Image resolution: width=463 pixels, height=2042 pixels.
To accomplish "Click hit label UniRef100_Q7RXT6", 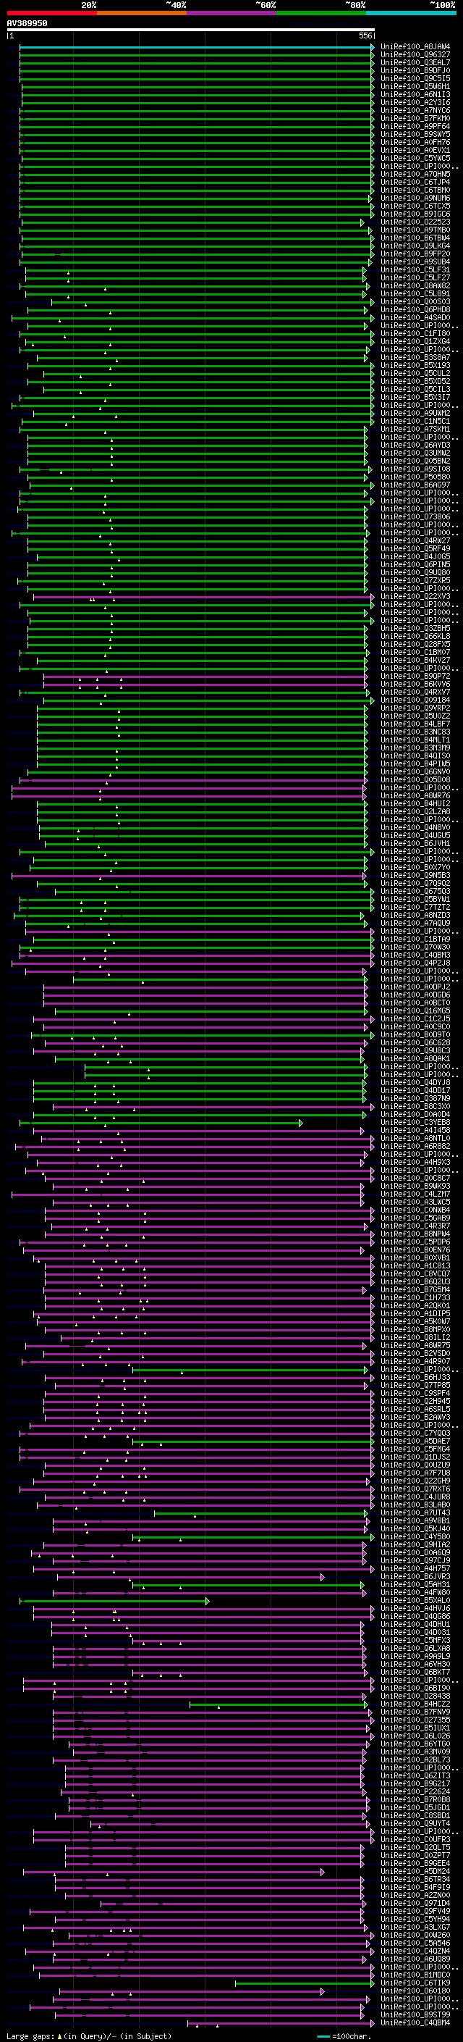I will 415,1489.
